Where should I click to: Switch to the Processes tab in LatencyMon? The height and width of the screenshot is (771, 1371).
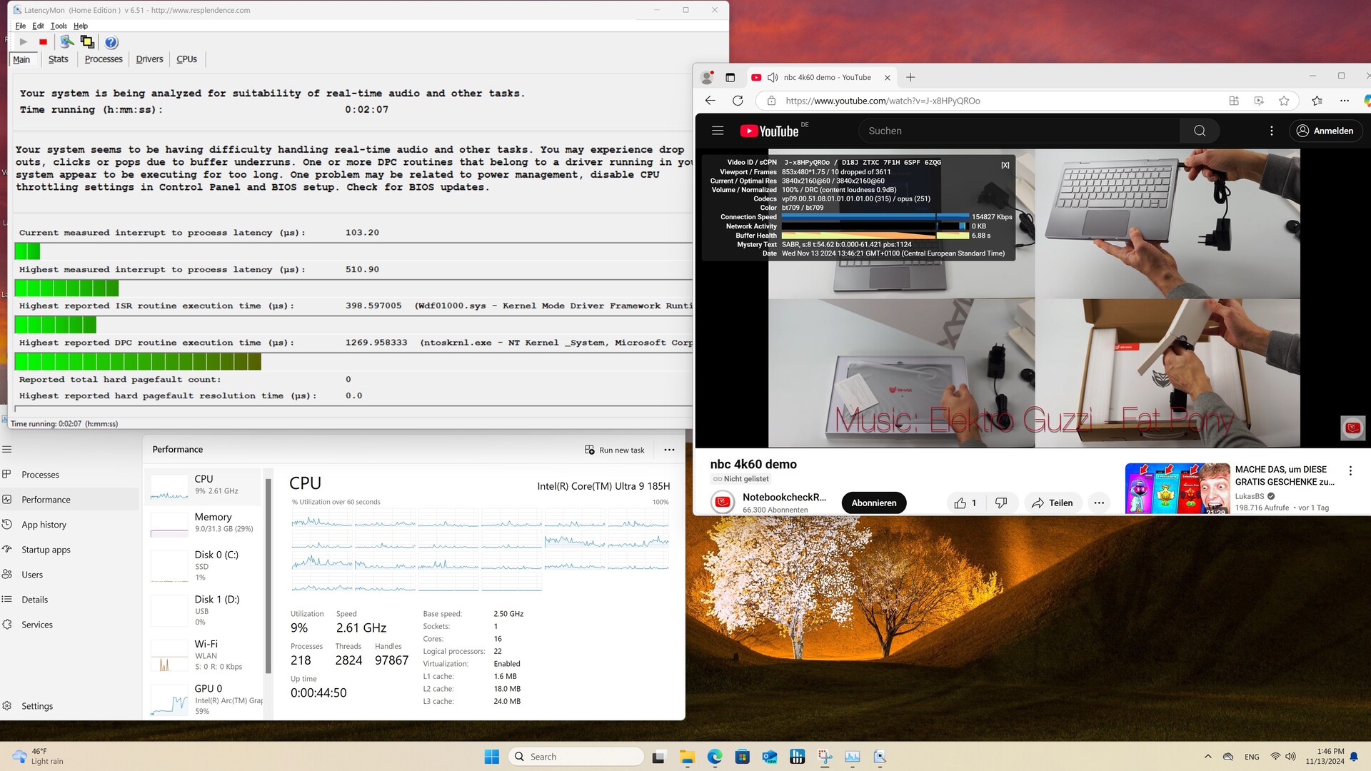[x=104, y=59]
